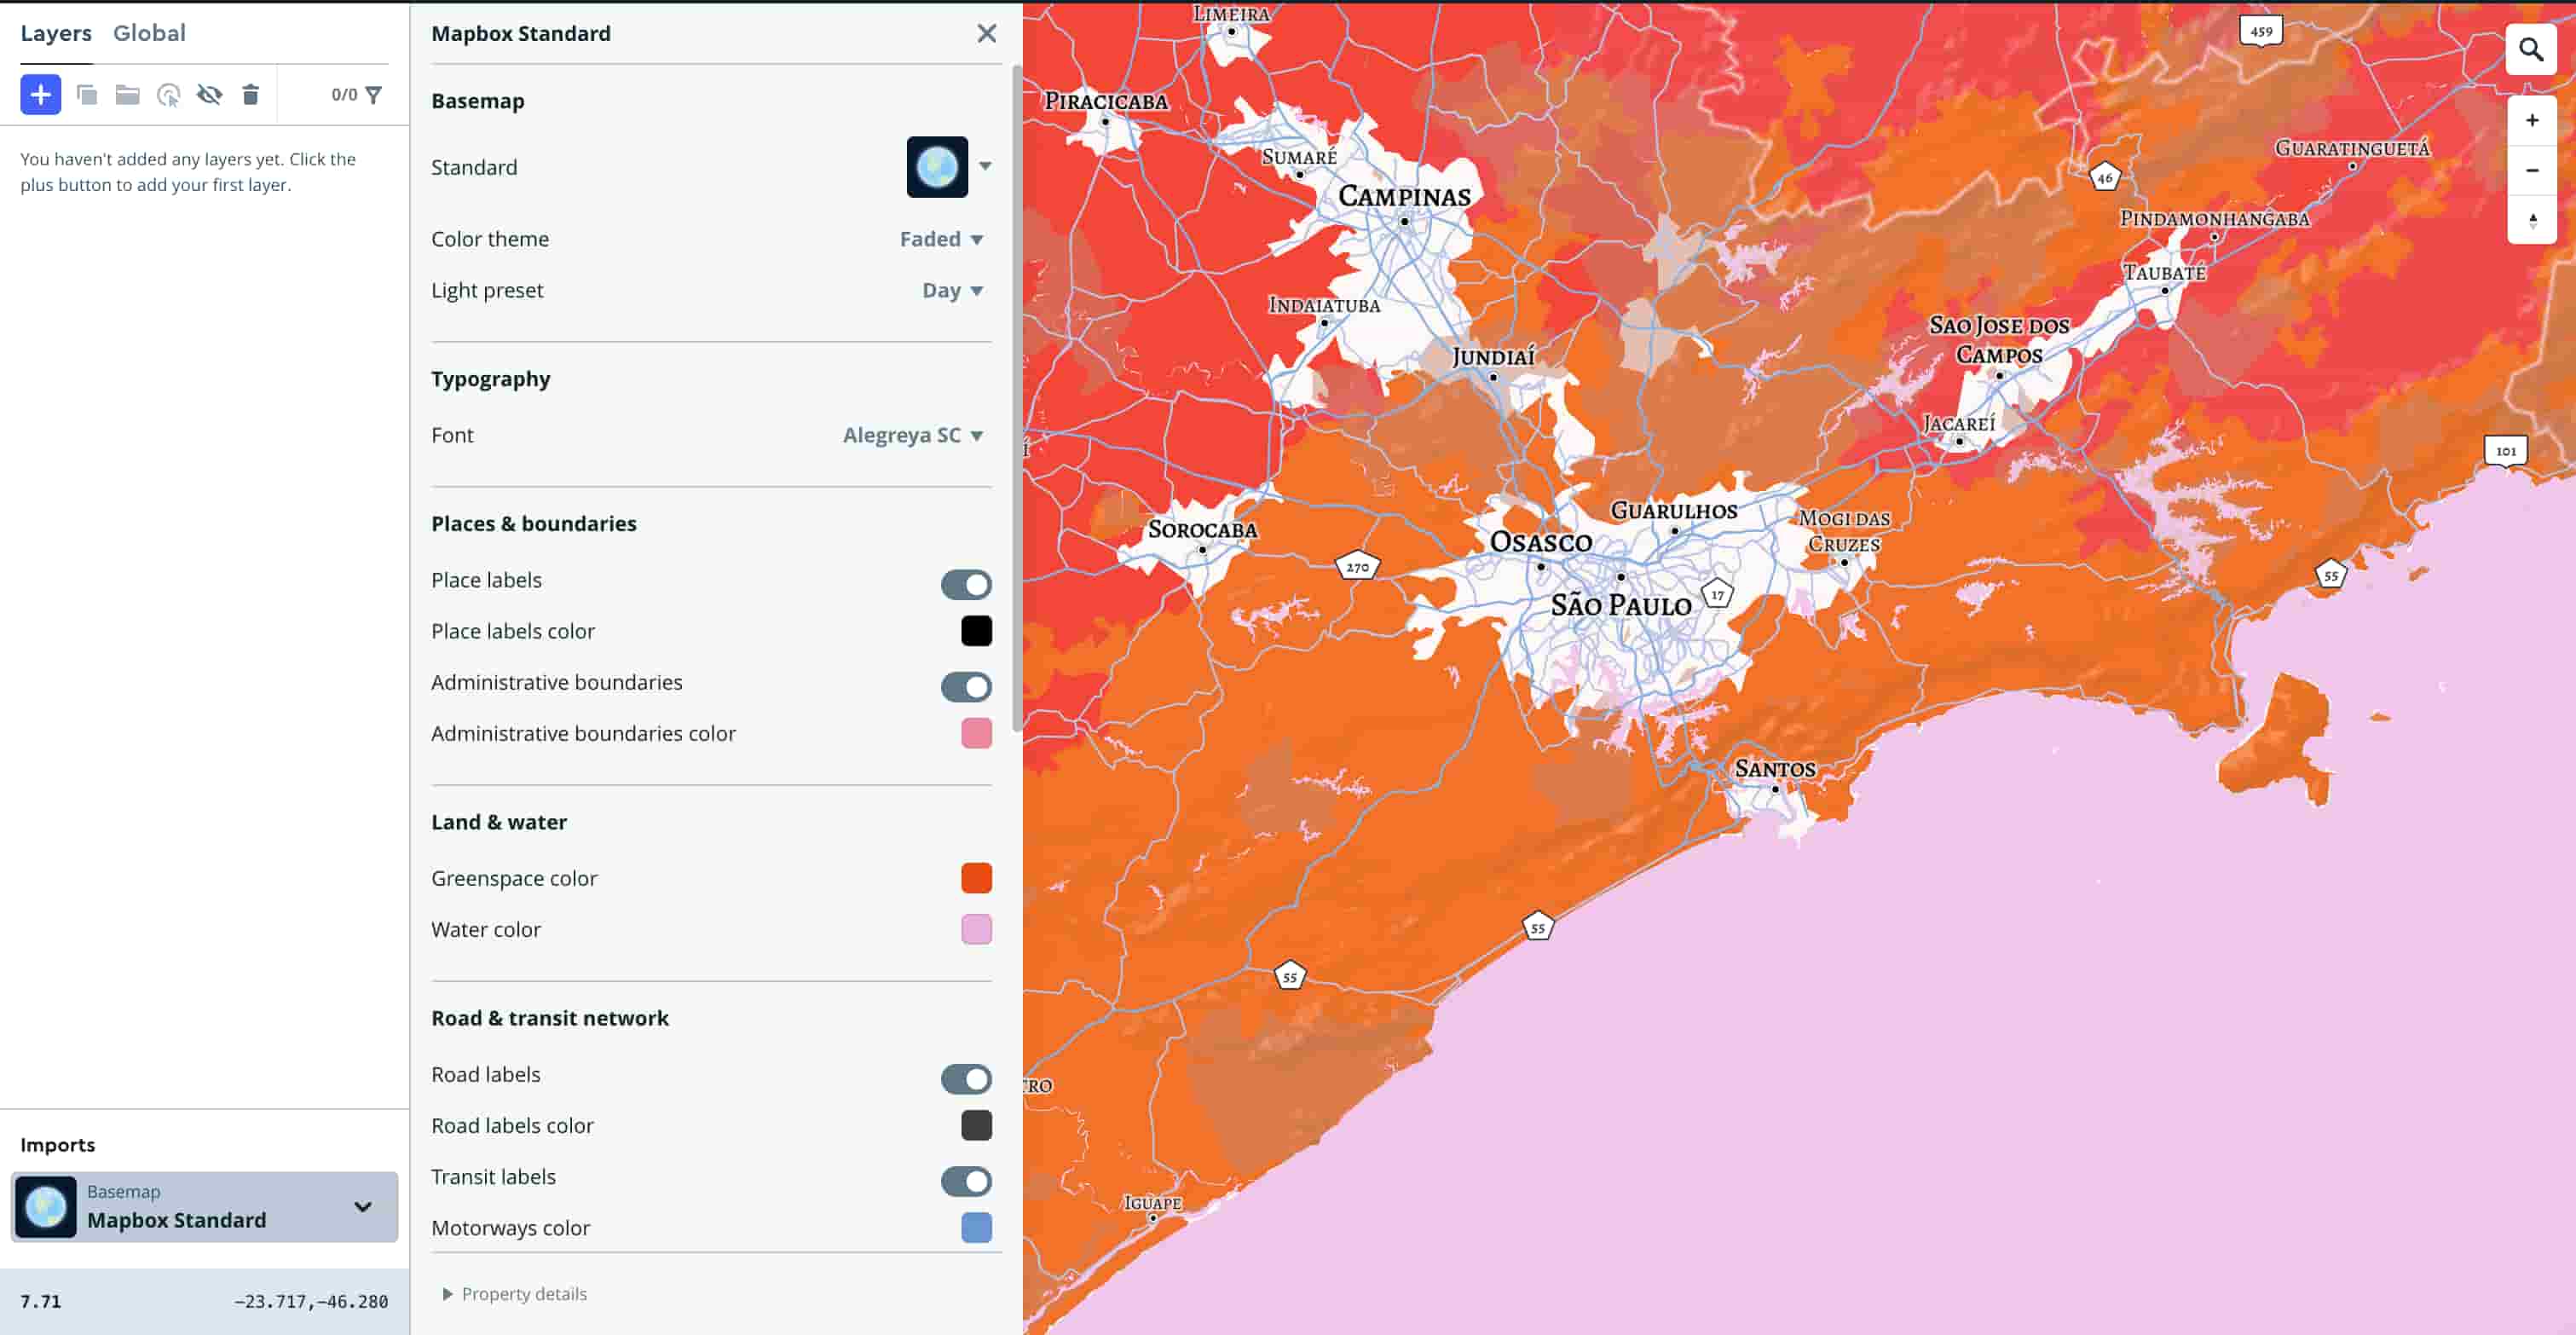Viewport: 2576px width, 1335px height.
Task: Select the Layers tab
Action: 56,32
